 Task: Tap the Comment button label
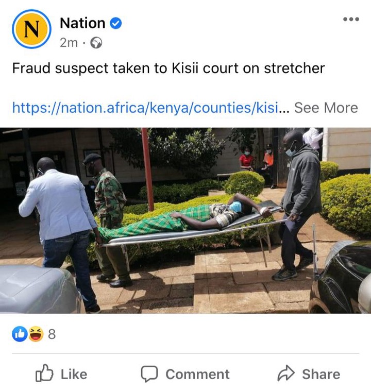[197, 375]
